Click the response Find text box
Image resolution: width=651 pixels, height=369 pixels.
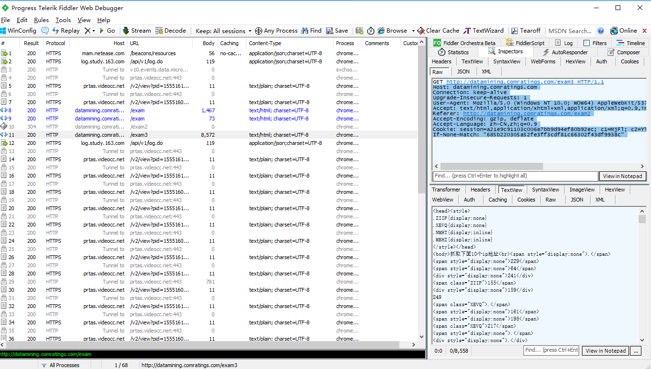click(551, 350)
